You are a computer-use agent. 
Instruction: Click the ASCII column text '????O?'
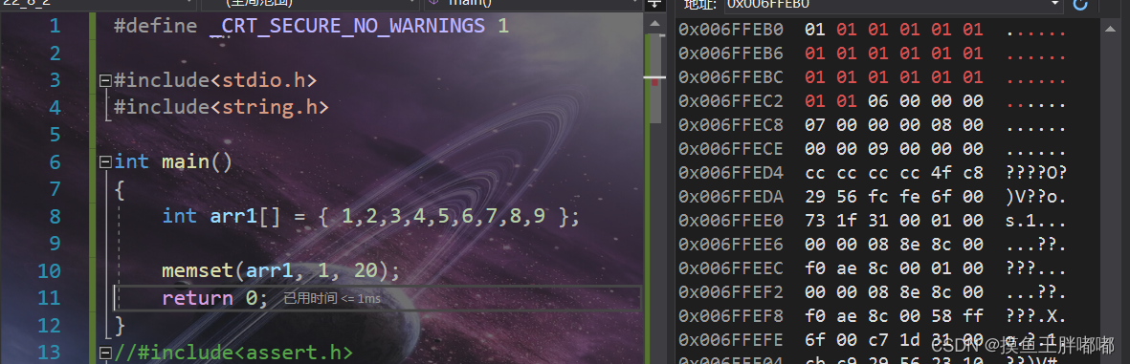(1035, 173)
